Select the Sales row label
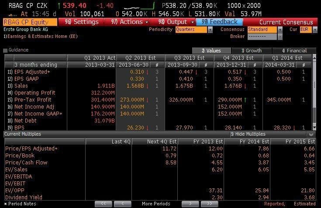321x208 pixels. [21, 86]
